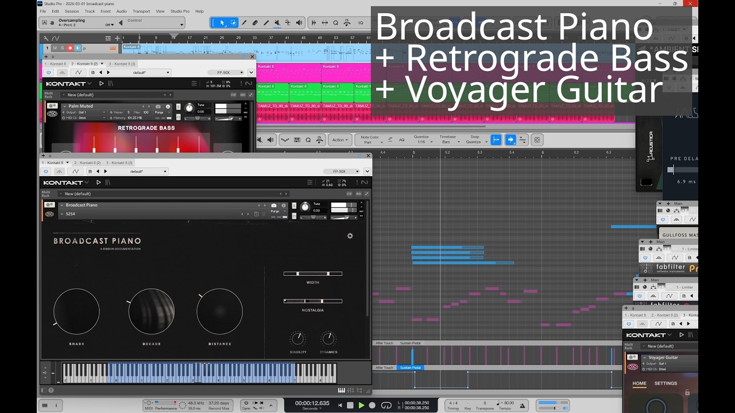Open the File menu

tap(43, 11)
